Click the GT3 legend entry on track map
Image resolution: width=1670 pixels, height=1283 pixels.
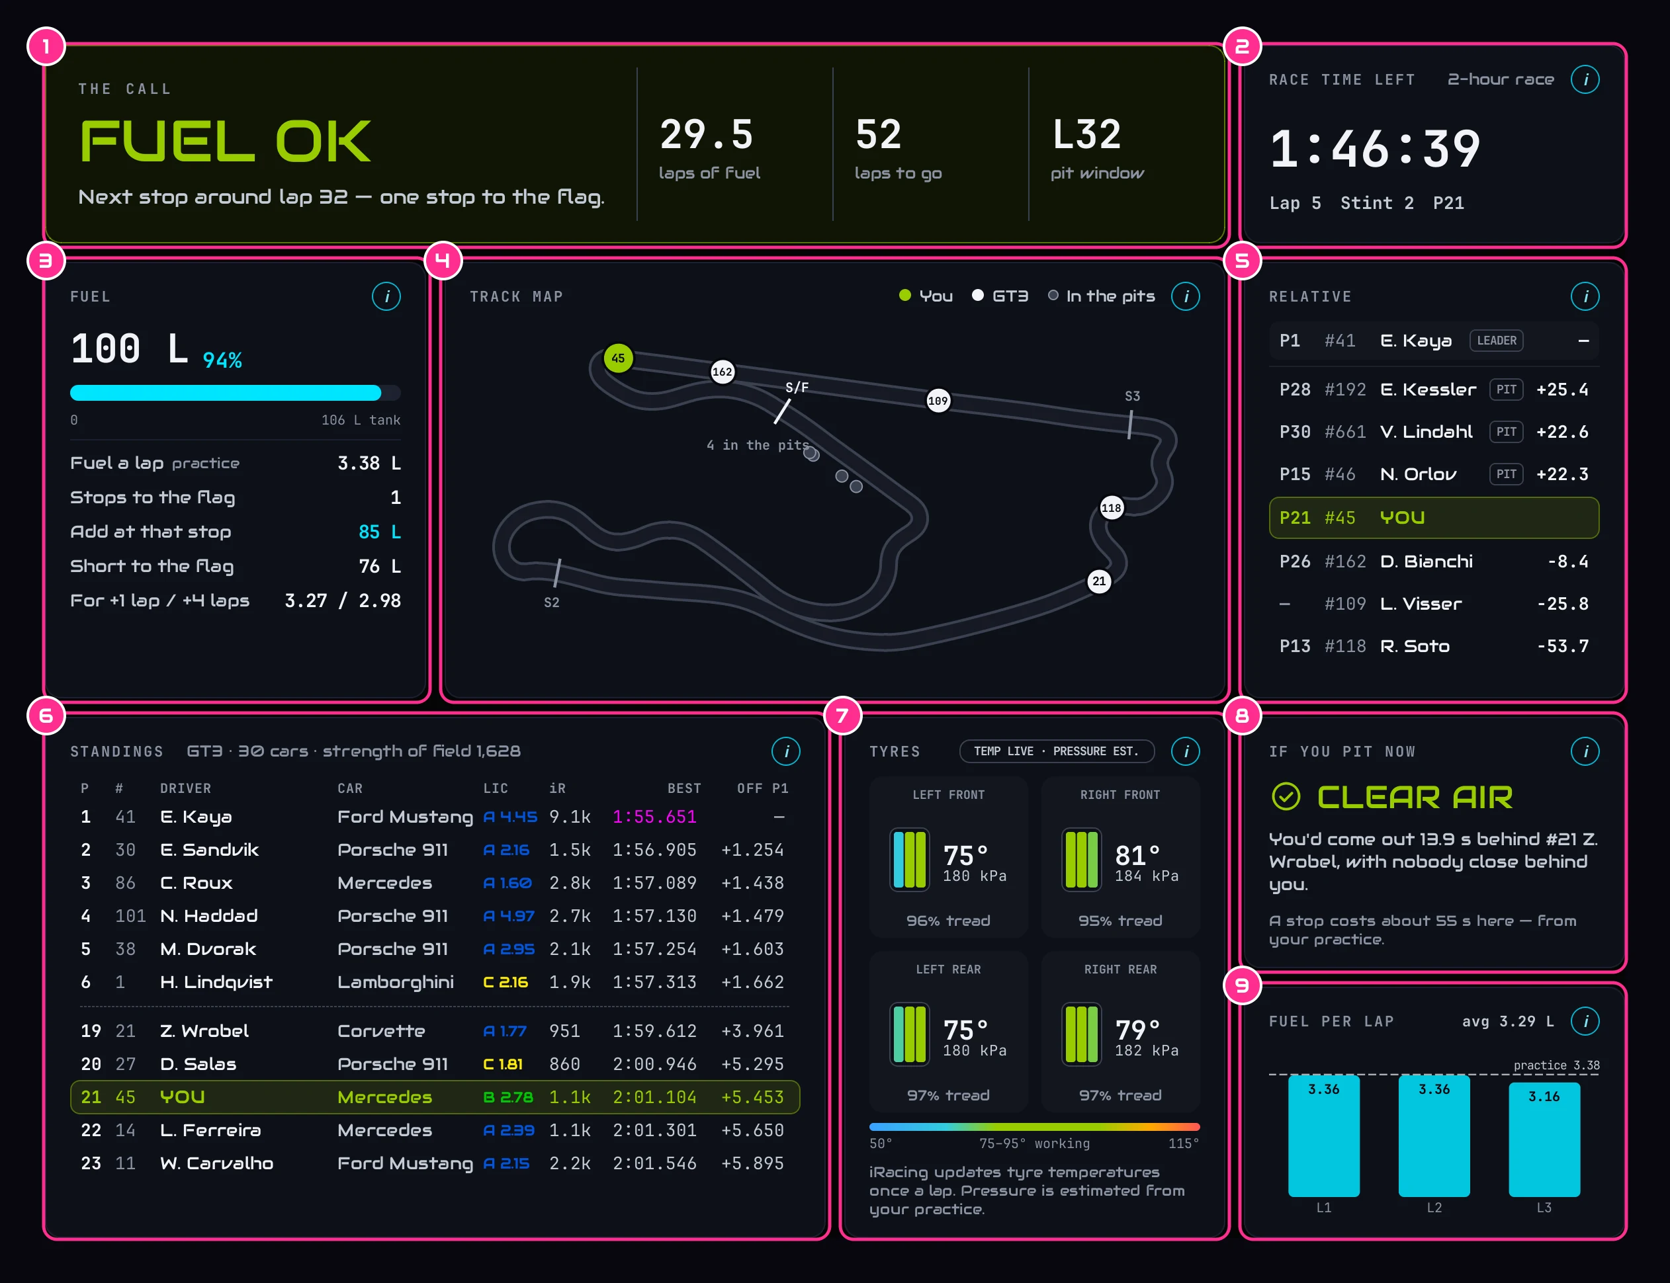coord(1000,296)
